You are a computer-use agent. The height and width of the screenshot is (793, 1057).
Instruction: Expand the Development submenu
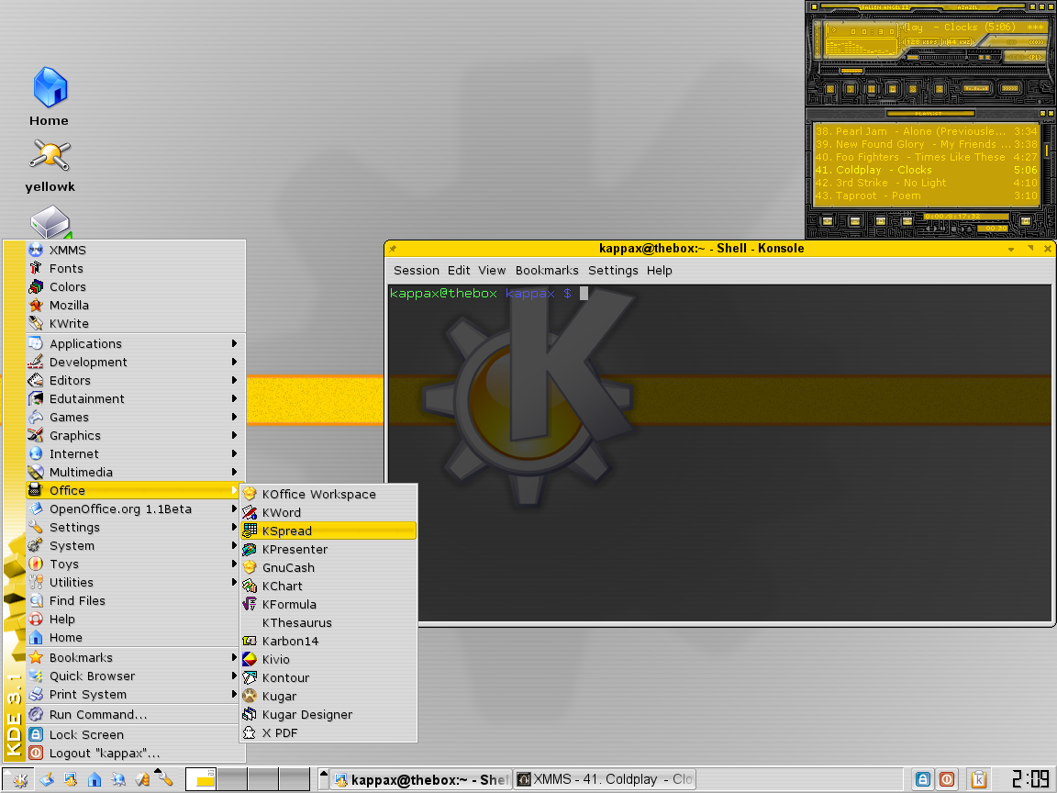click(x=136, y=362)
